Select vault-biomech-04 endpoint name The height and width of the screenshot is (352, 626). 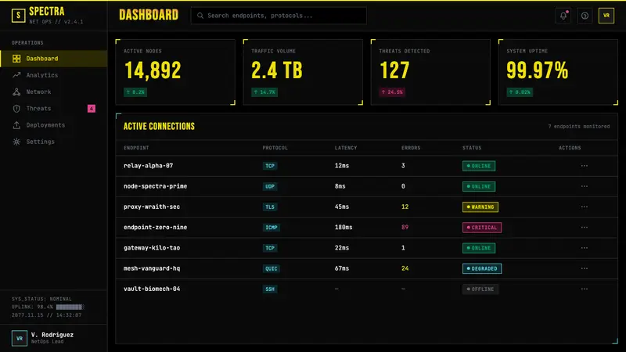tap(152, 289)
